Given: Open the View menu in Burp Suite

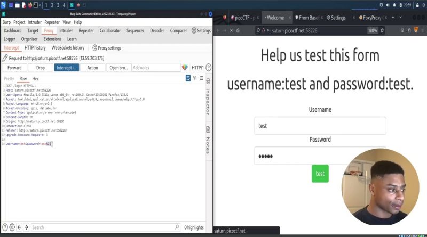Looking at the screenshot, I should point(66,22).
